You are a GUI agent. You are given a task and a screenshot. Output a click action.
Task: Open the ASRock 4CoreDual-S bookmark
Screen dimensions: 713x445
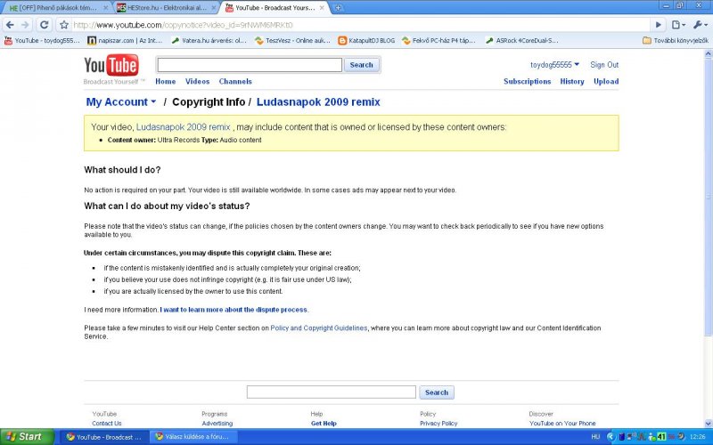[522, 40]
